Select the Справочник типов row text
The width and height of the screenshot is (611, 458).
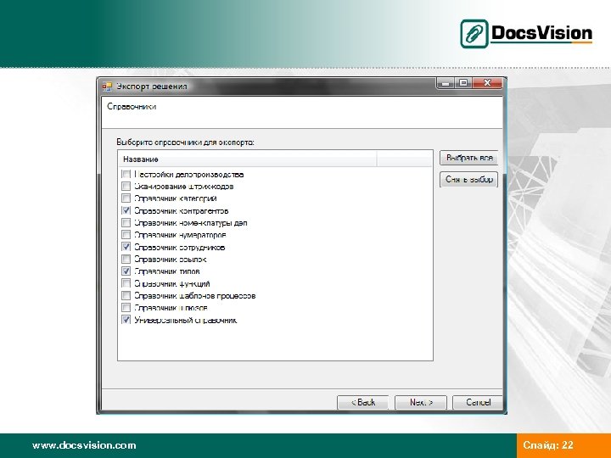(x=167, y=271)
